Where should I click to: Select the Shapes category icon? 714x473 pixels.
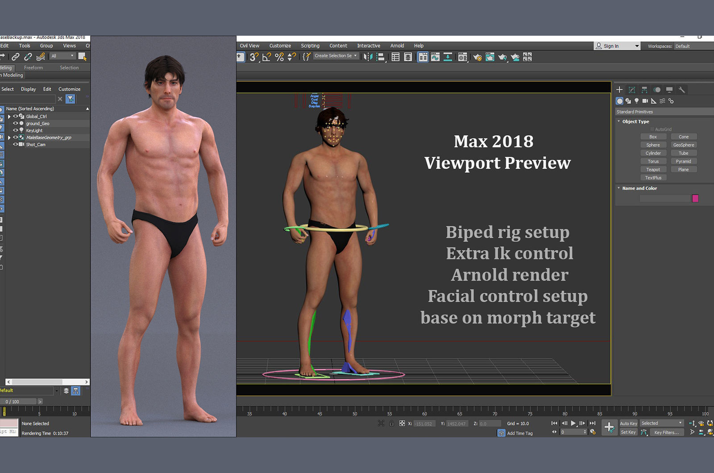point(628,101)
